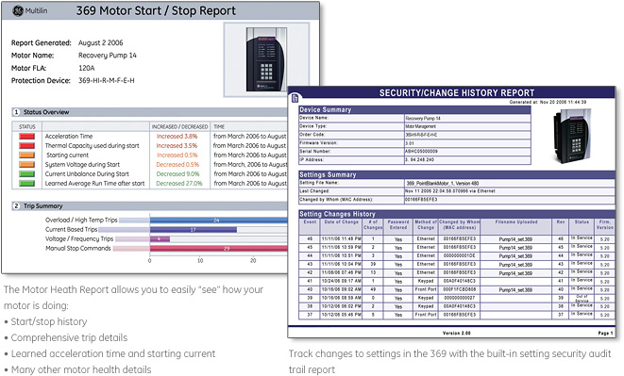
Task: Select the Device Summary section header
Action: 414,109
